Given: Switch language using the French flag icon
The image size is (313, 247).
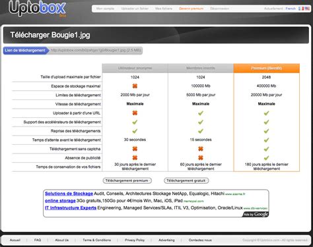Looking at the screenshot, I should (301, 9).
